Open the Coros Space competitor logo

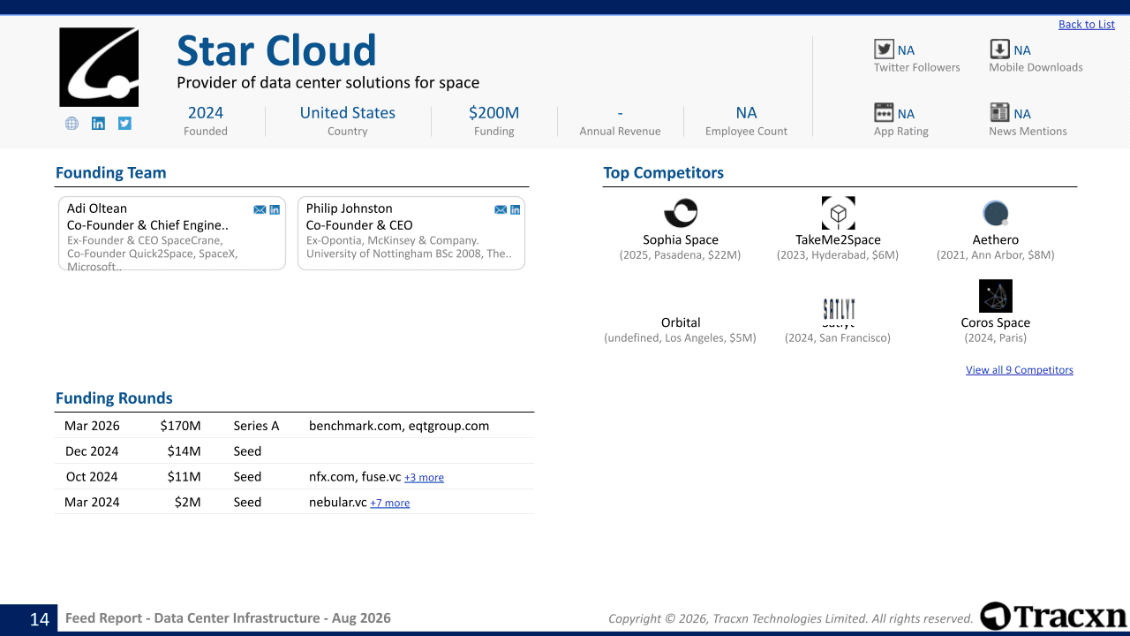[x=996, y=296]
